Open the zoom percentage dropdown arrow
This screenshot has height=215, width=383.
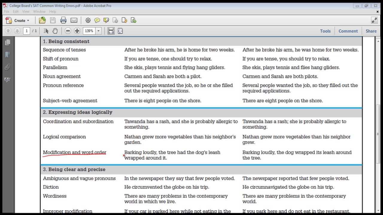tap(98, 31)
